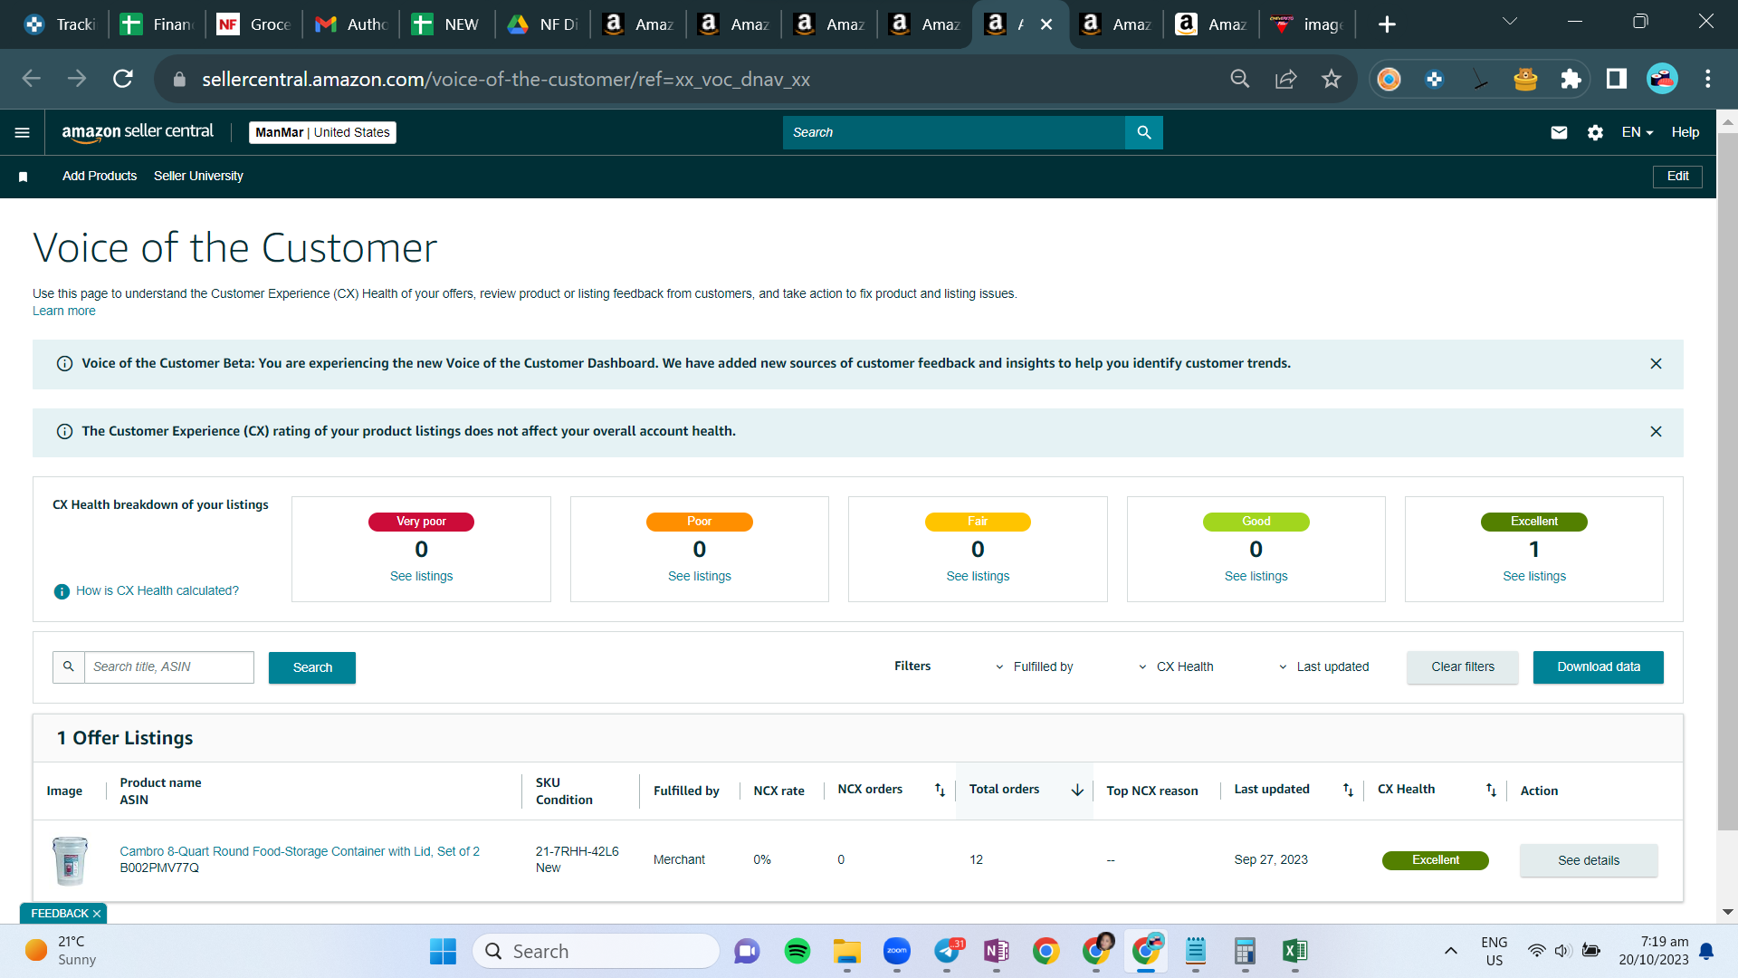Click the Clear filters button
The height and width of the screenshot is (978, 1738).
(1462, 667)
